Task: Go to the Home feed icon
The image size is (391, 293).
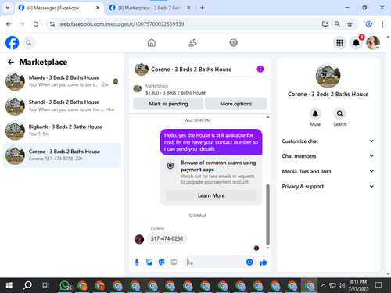Action: click(152, 43)
